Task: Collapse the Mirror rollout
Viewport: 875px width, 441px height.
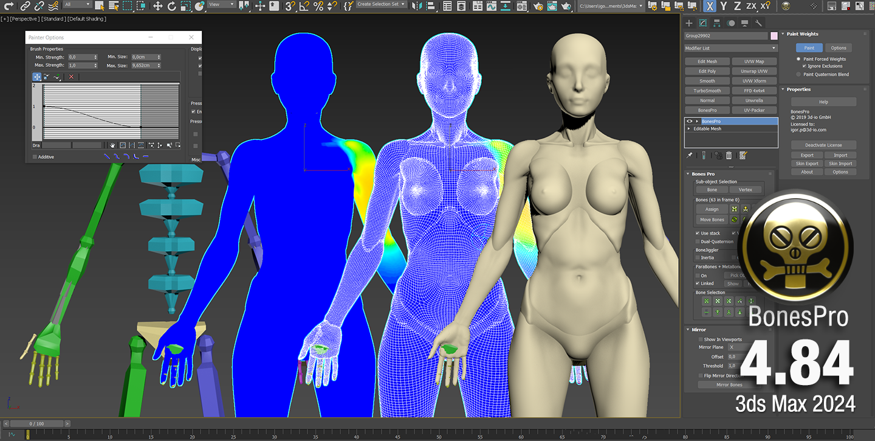Action: [x=688, y=330]
